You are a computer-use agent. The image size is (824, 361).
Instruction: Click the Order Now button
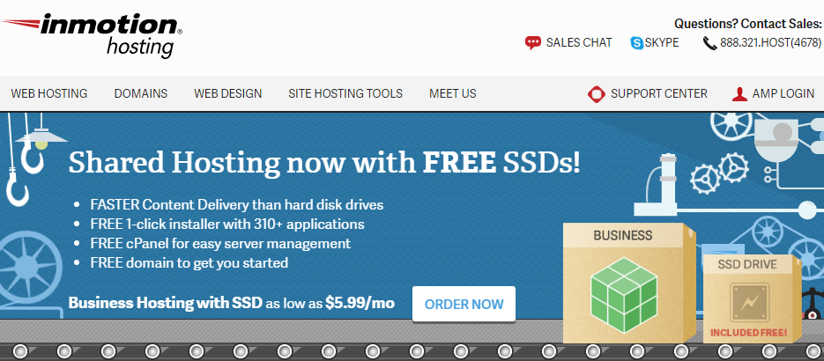click(464, 304)
